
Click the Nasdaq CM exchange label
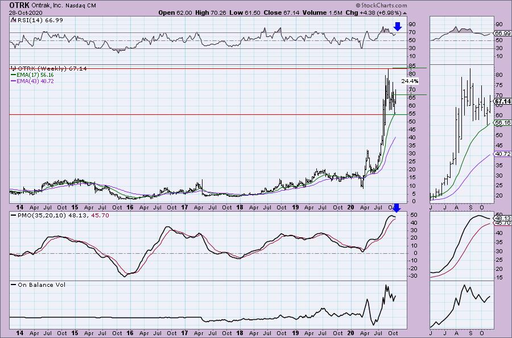coord(81,6)
